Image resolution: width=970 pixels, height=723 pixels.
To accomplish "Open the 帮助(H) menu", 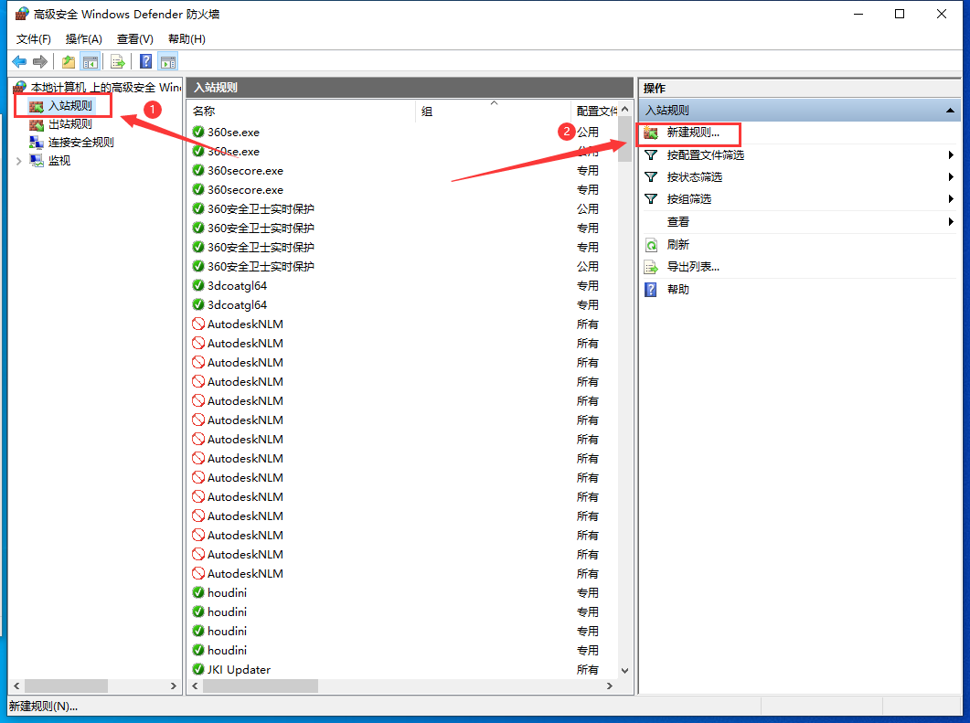I will tap(187, 39).
